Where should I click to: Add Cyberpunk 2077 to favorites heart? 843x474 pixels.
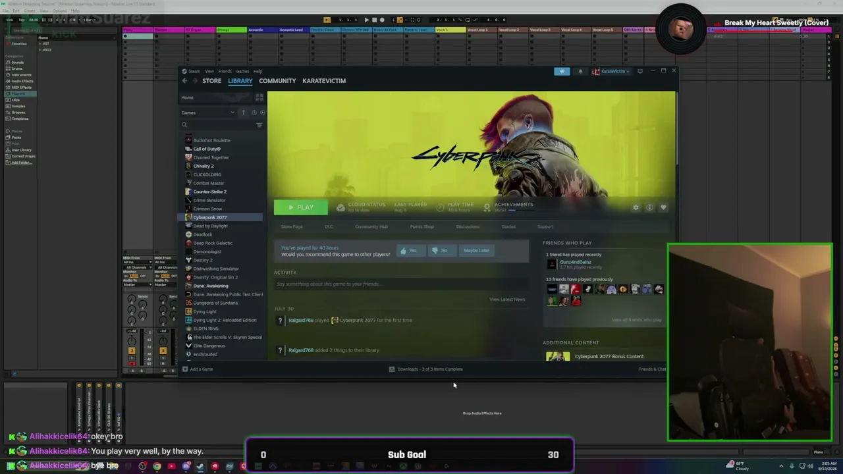click(663, 207)
